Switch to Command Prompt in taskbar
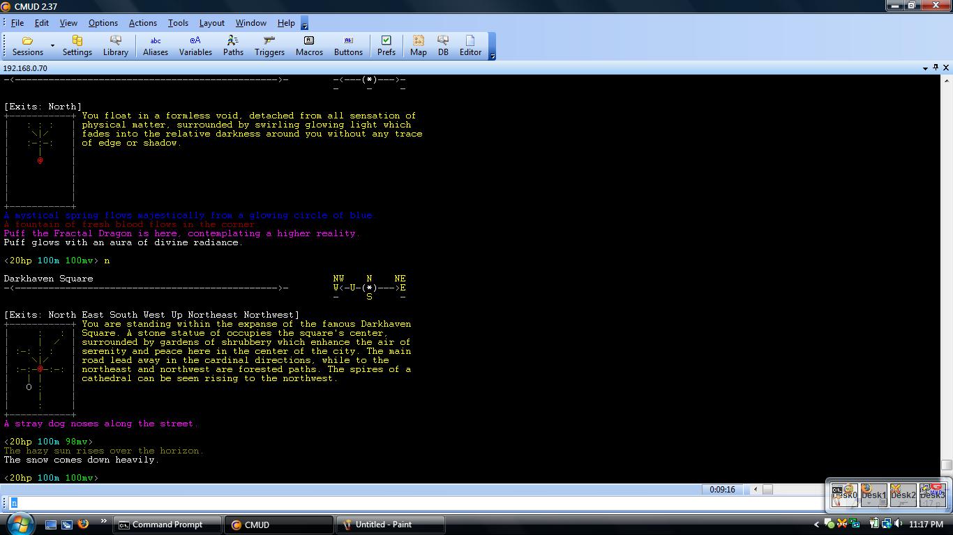Image resolution: width=953 pixels, height=535 pixels. (x=167, y=525)
